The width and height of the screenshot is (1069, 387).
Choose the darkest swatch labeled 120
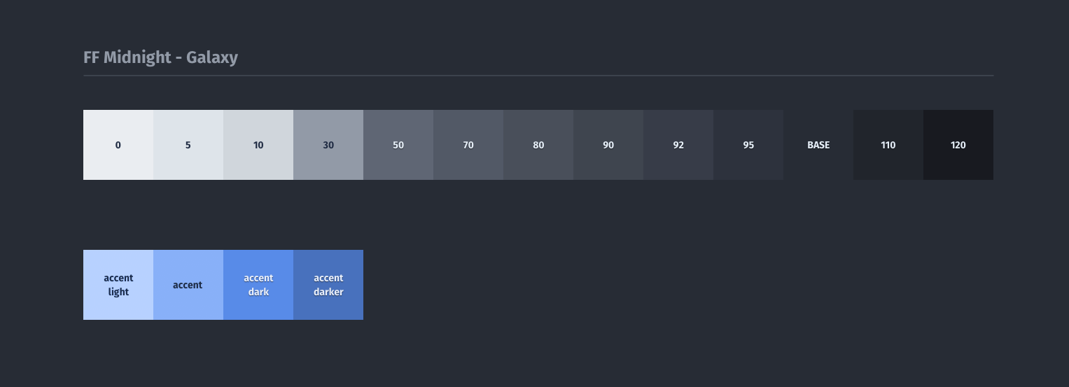click(x=958, y=145)
